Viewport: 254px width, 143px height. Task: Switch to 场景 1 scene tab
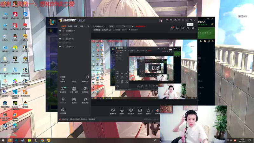click(76, 26)
